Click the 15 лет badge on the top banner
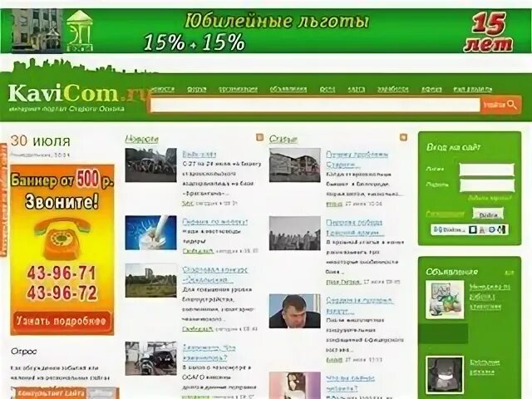Screen dimensions: 532x399 click(x=489, y=32)
